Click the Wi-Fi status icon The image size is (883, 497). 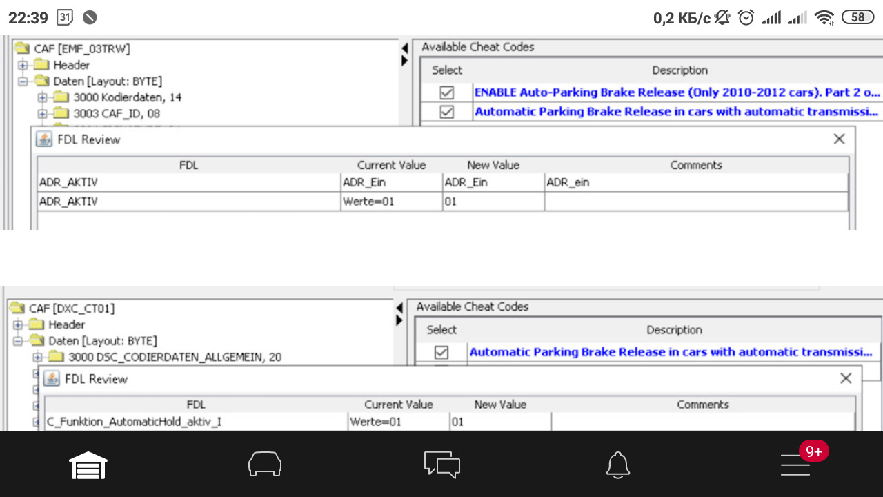tap(824, 18)
